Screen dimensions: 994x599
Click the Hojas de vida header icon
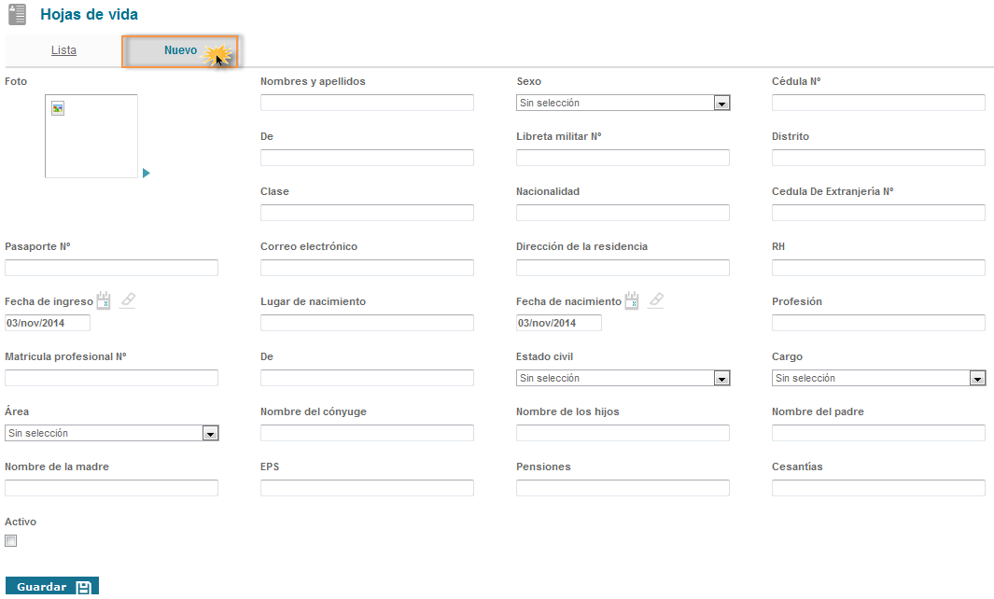point(18,15)
